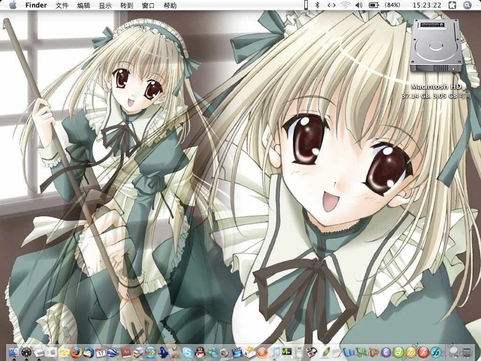
Task: Launch Microsoft Word from the Dock
Action: pos(349,353)
